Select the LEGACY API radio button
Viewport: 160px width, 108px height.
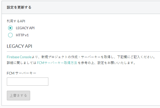click(10, 28)
